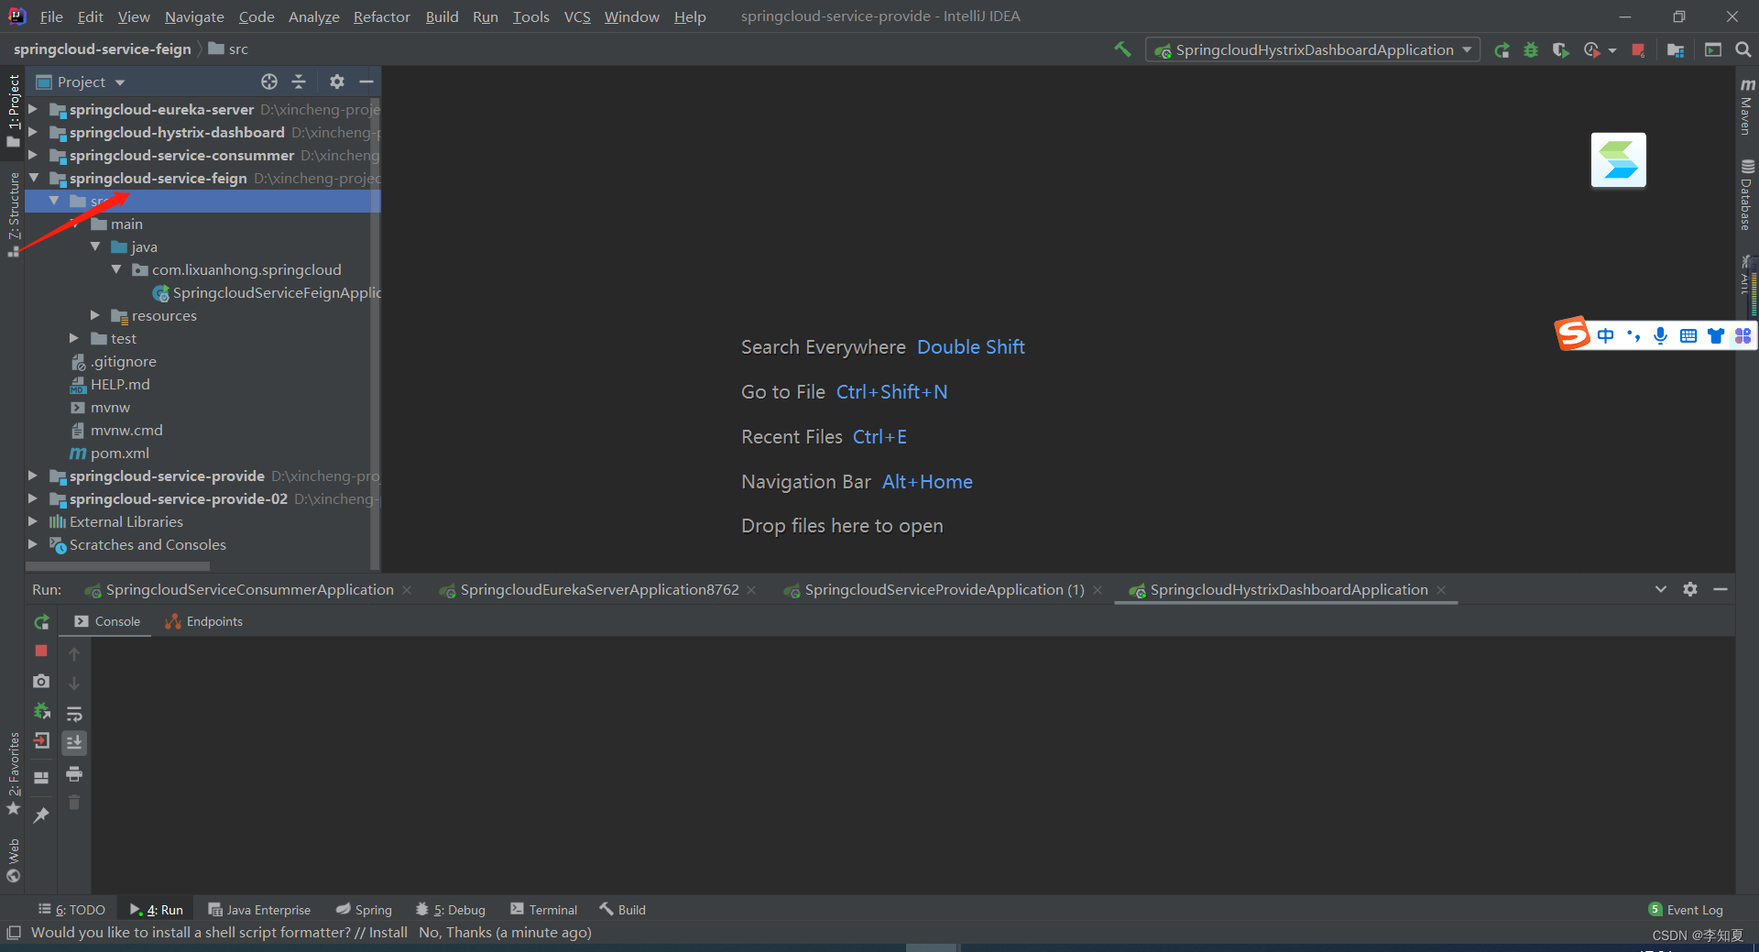Screen dimensions: 1759x952
Task: Collapse all nodes in Project panel
Action: tap(299, 82)
